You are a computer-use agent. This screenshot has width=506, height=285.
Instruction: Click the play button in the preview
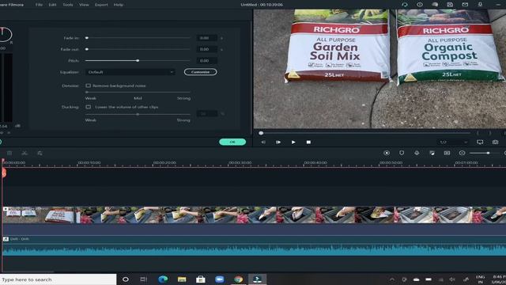pos(293,142)
